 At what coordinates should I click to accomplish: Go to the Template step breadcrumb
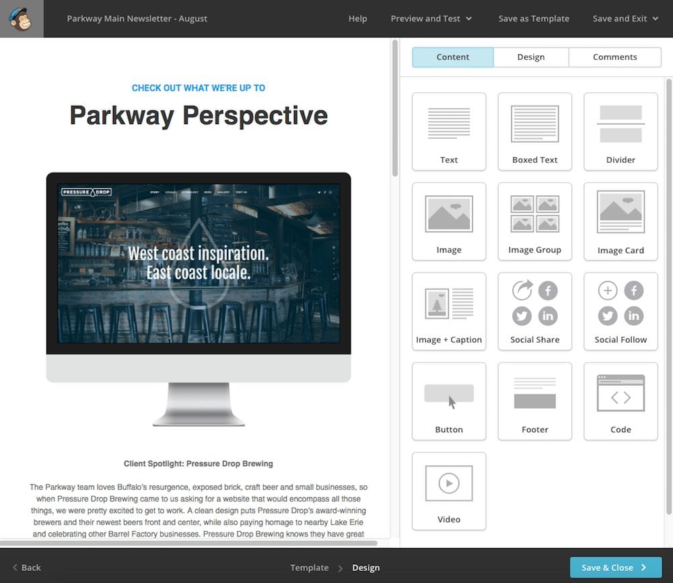309,568
